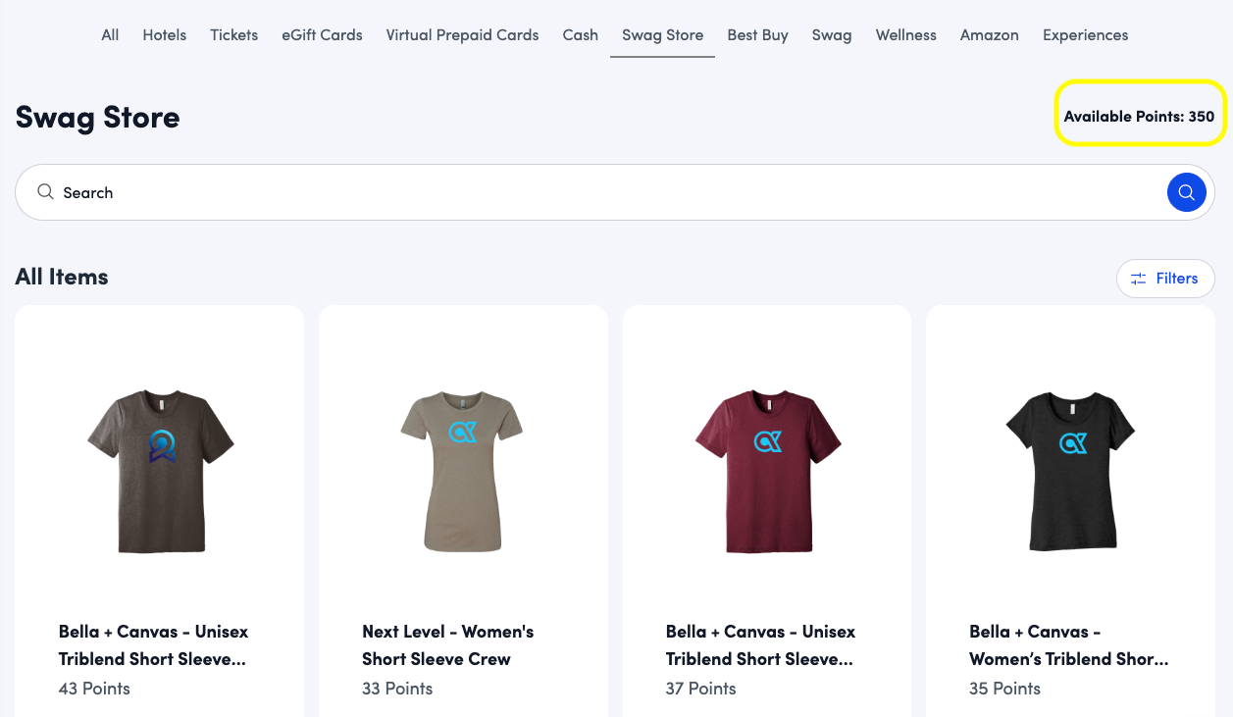
Task: Show the All rewards tab
Action: click(x=110, y=35)
